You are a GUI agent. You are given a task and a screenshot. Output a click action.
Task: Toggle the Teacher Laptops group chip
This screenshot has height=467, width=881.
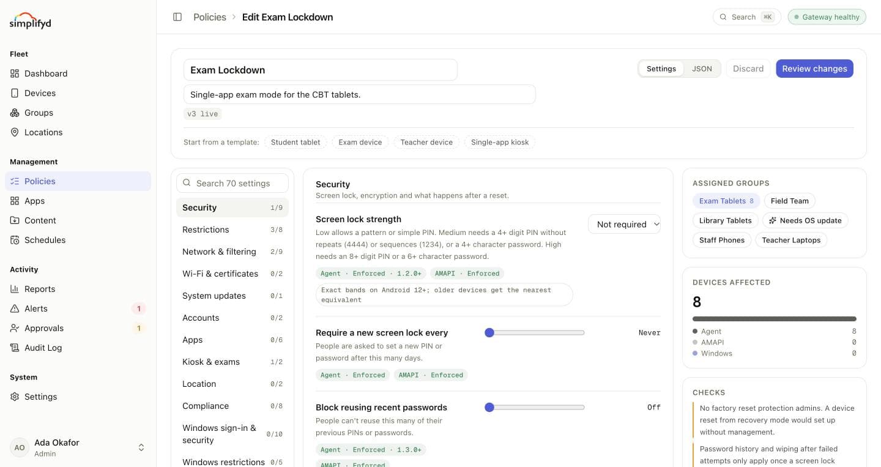tap(791, 240)
